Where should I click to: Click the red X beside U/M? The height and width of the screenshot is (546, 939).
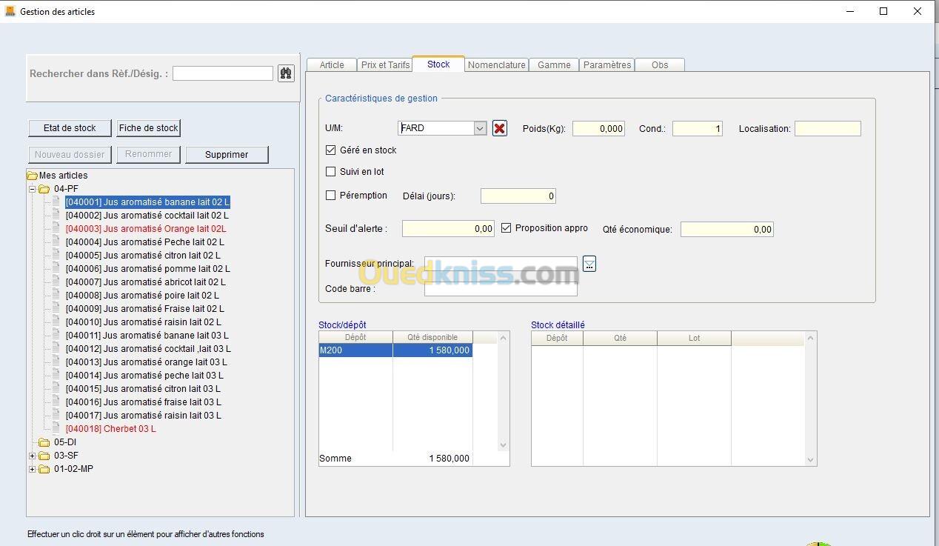[500, 128]
